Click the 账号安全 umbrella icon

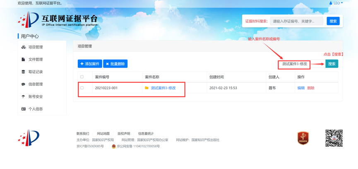23,97
